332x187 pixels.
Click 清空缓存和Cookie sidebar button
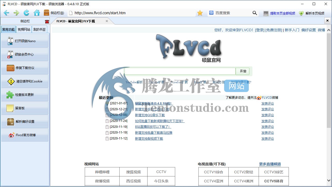25,81
